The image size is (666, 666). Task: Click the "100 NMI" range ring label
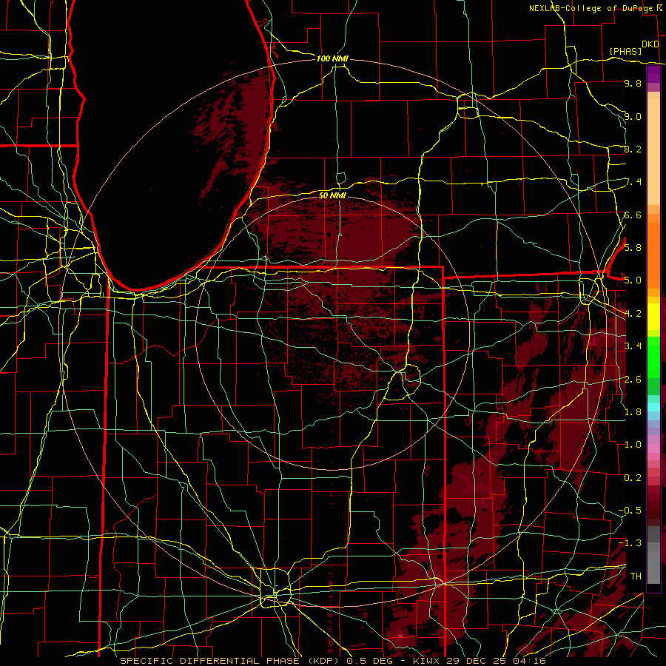[x=332, y=58]
